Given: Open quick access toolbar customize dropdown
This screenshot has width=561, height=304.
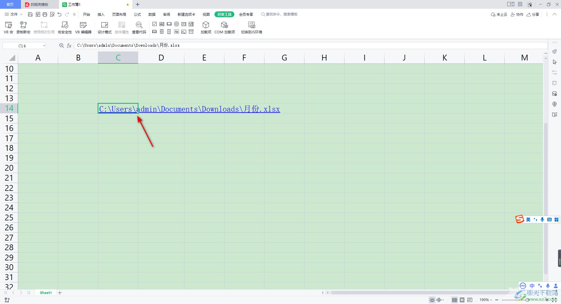Looking at the screenshot, I should [x=74, y=14].
